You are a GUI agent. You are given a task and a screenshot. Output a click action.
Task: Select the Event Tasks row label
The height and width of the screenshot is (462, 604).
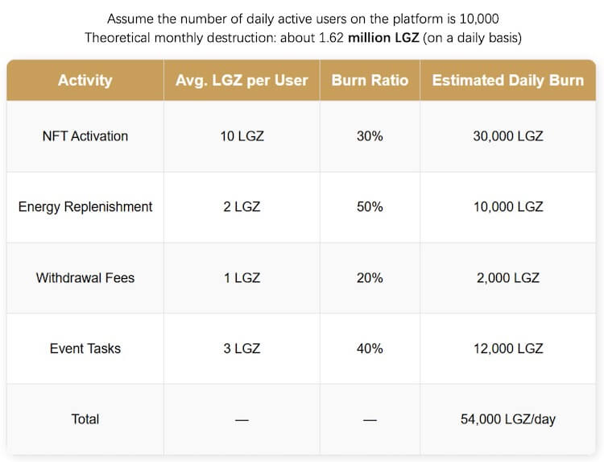(x=85, y=349)
